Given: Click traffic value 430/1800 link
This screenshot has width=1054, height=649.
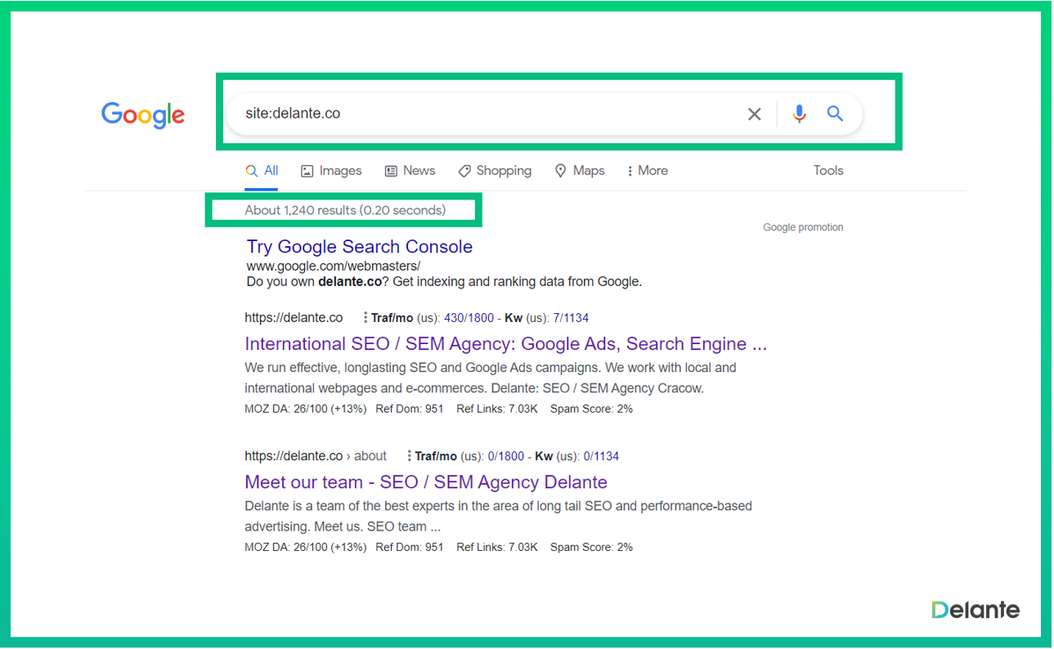Looking at the screenshot, I should point(469,318).
